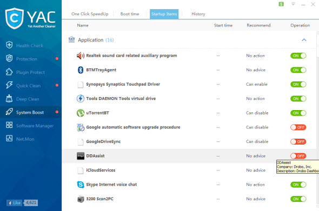This screenshot has height=211, width=319.
Task: Enable DDAssist startup toggle
Action: click(298, 156)
